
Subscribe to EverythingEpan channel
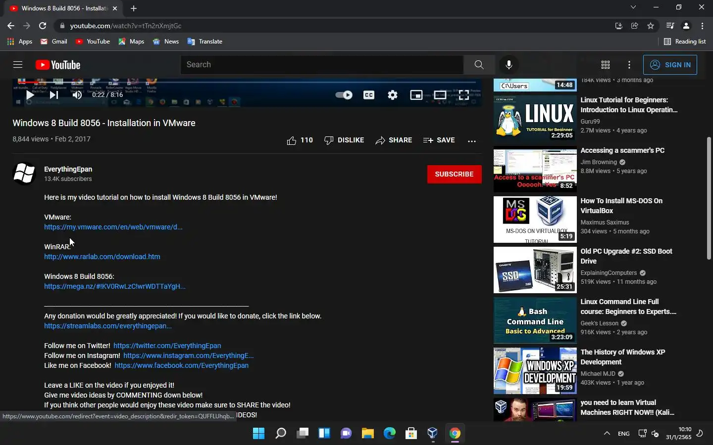tap(454, 174)
